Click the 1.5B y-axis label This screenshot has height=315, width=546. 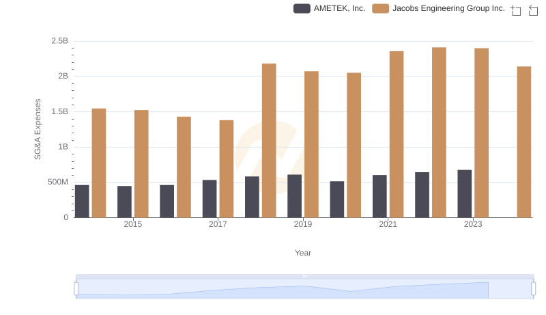click(60, 111)
